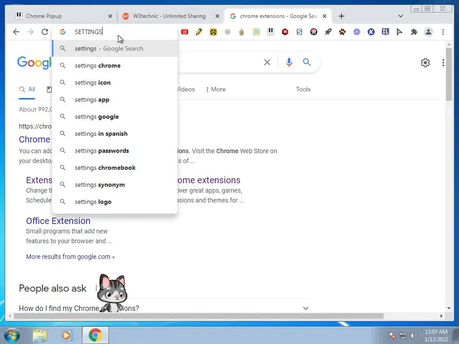
Task: Click the blue search magnifier button
Action: (307, 62)
